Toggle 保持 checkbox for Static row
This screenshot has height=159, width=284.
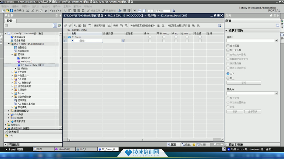tap(150, 37)
